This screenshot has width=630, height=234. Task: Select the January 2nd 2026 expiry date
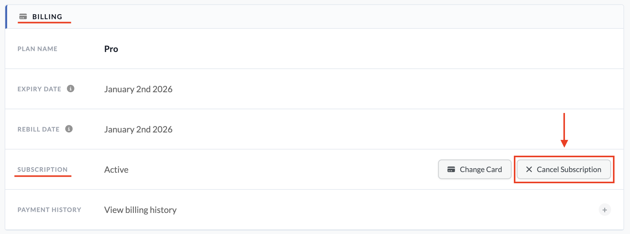[x=138, y=89]
